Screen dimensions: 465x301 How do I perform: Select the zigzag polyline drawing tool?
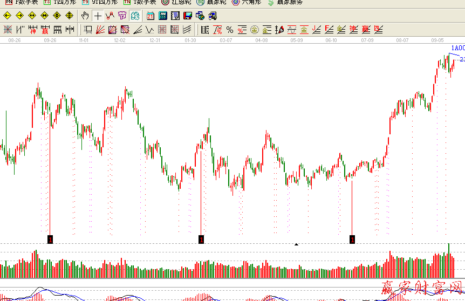tap(110, 16)
